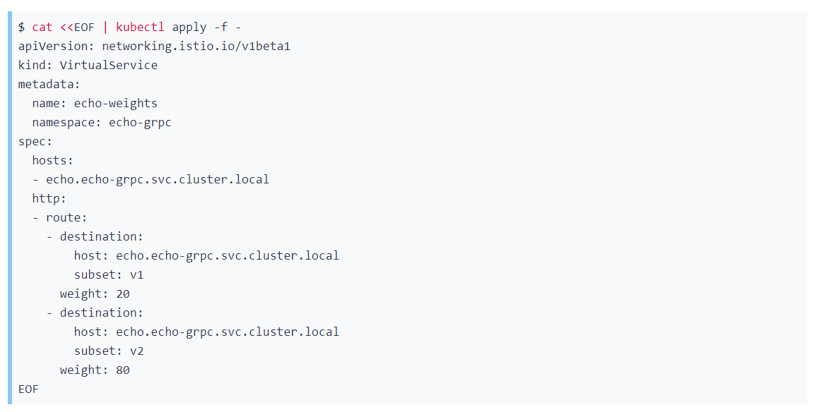Click the closing EOF marker on last line

tap(28, 389)
